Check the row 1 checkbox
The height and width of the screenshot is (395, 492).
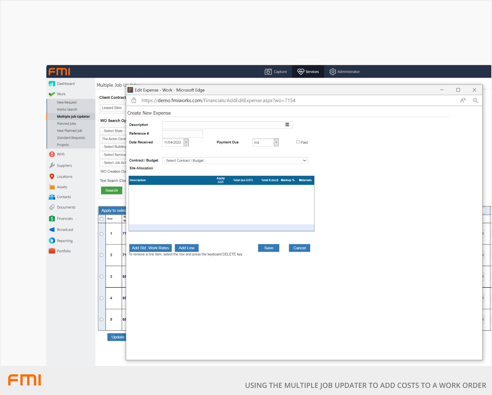pyautogui.click(x=102, y=234)
